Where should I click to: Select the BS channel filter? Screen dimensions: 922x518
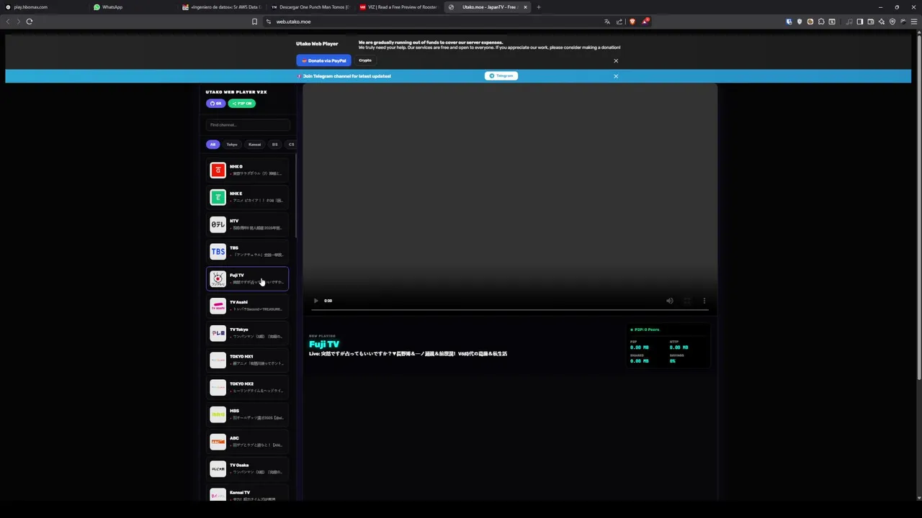click(x=274, y=145)
